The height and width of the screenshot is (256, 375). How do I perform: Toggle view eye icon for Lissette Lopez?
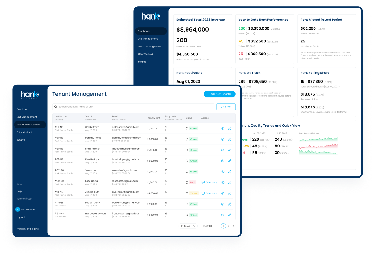point(223,161)
